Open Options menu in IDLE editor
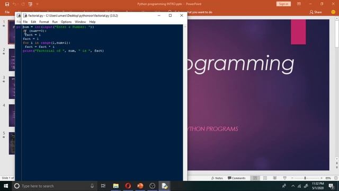This screenshot has height=191, width=339. (x=66, y=22)
